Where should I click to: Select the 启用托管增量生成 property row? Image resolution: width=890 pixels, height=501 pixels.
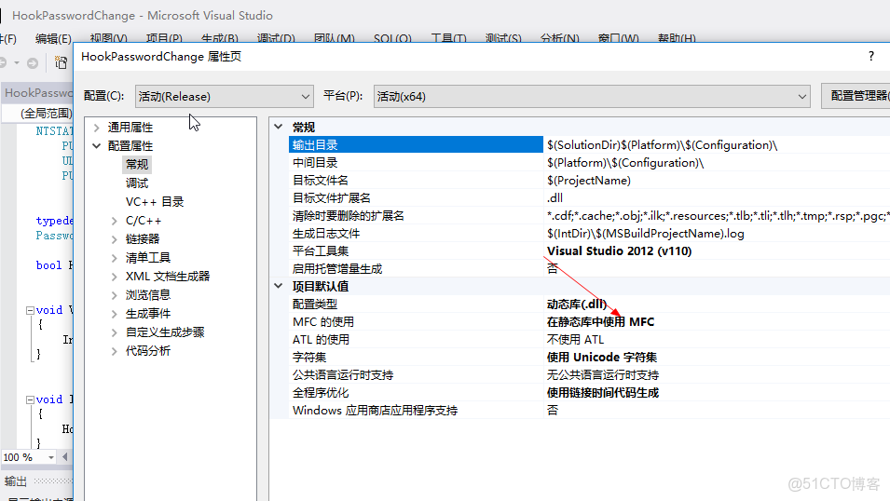(x=589, y=268)
